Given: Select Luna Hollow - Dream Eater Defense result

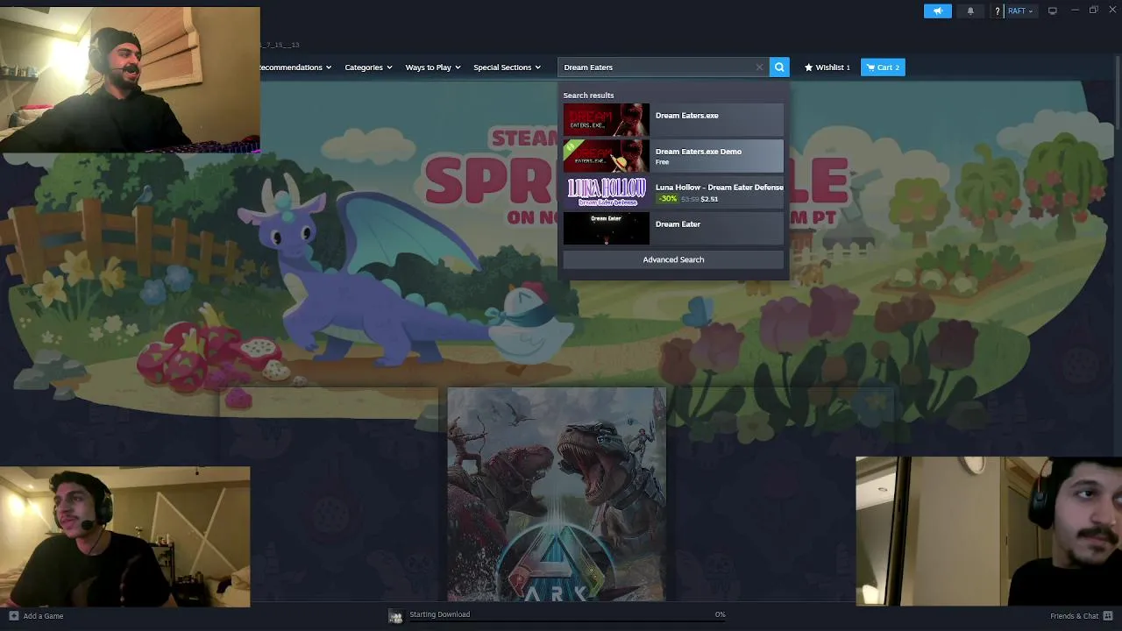Looking at the screenshot, I should pos(673,192).
